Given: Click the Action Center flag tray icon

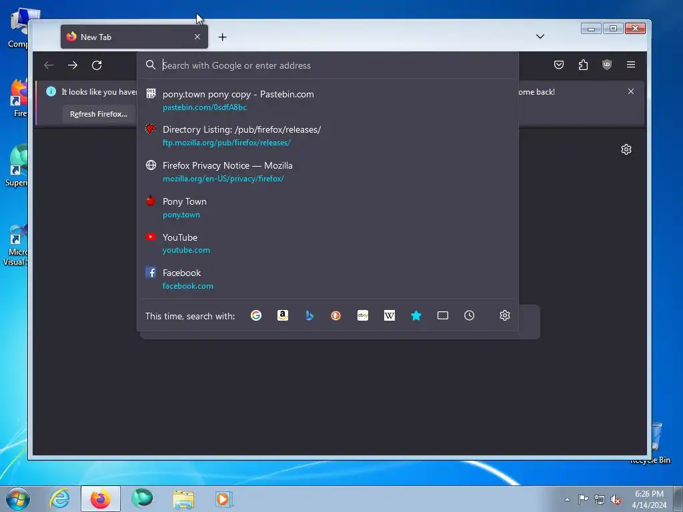Looking at the screenshot, I should pyautogui.click(x=583, y=499).
